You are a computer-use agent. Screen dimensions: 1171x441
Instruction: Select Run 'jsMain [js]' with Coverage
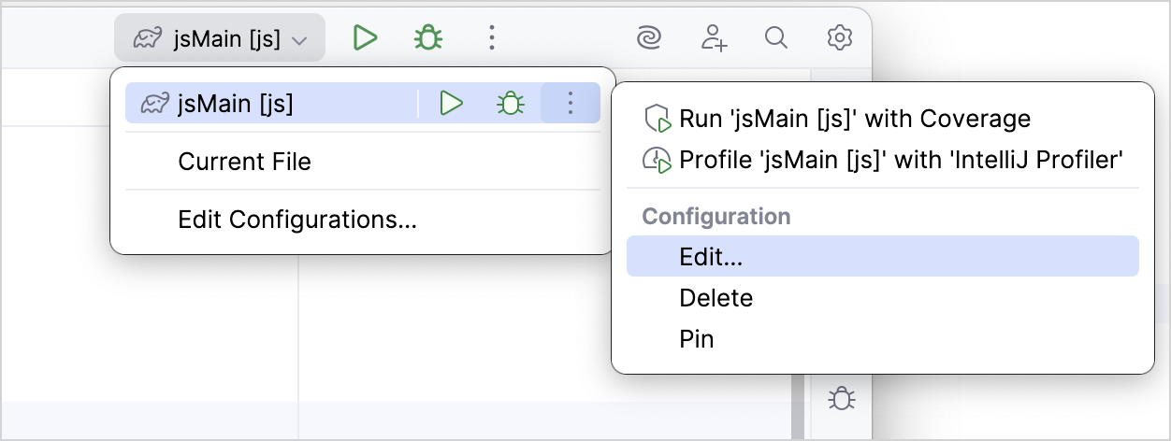pyautogui.click(x=854, y=120)
